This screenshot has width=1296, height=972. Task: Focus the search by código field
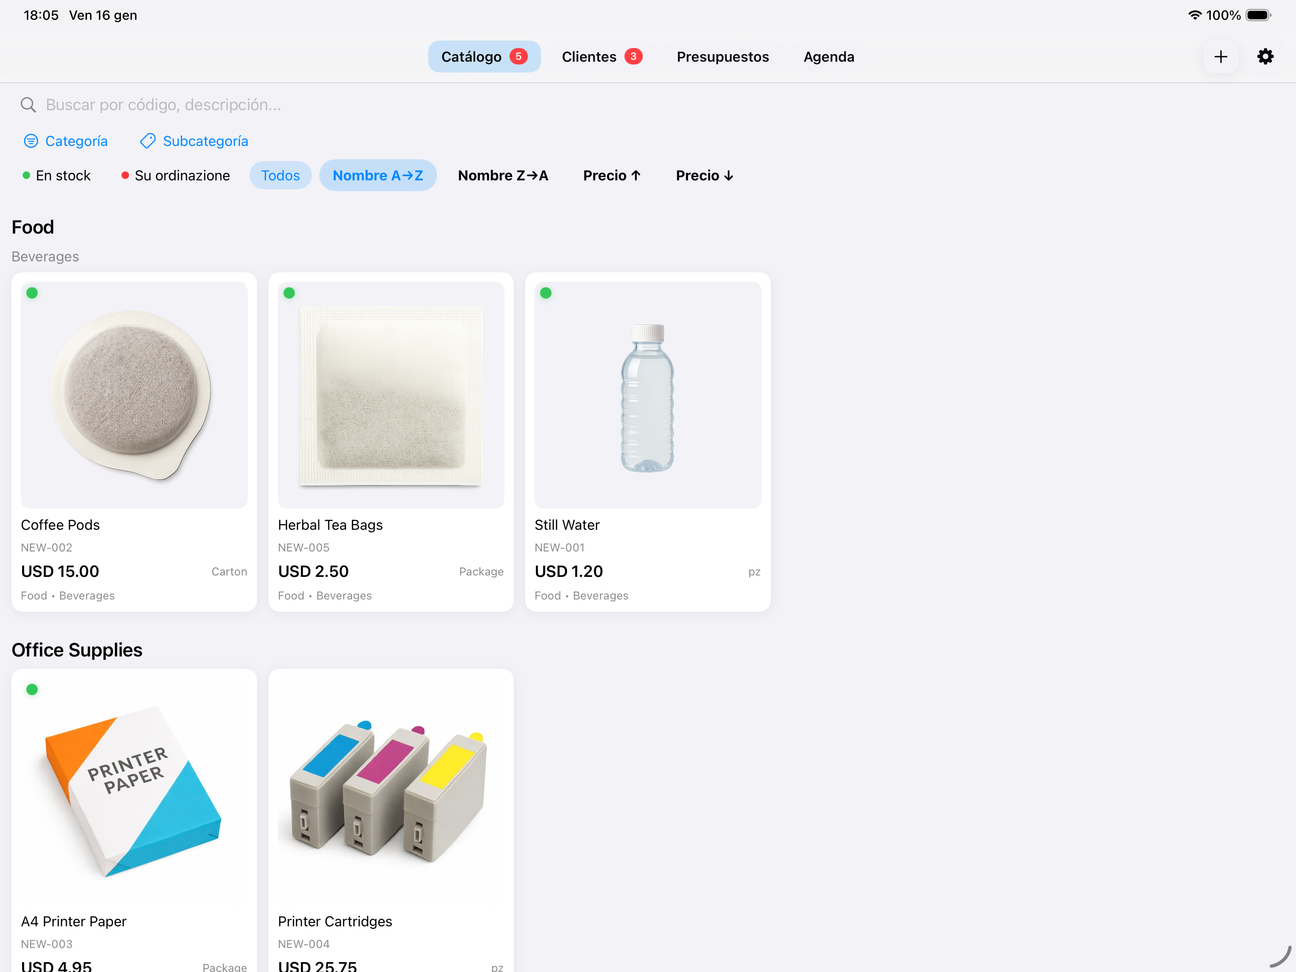pos(648,105)
